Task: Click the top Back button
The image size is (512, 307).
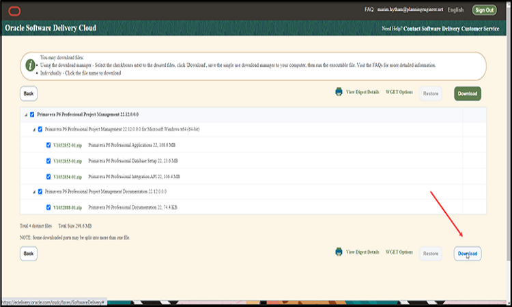Action: (x=29, y=93)
